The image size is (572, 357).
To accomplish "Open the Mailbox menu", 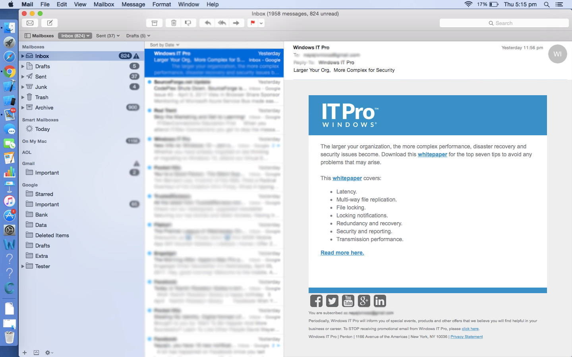I will point(104,4).
